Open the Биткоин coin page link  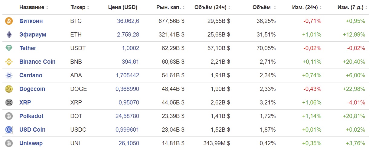(31, 21)
